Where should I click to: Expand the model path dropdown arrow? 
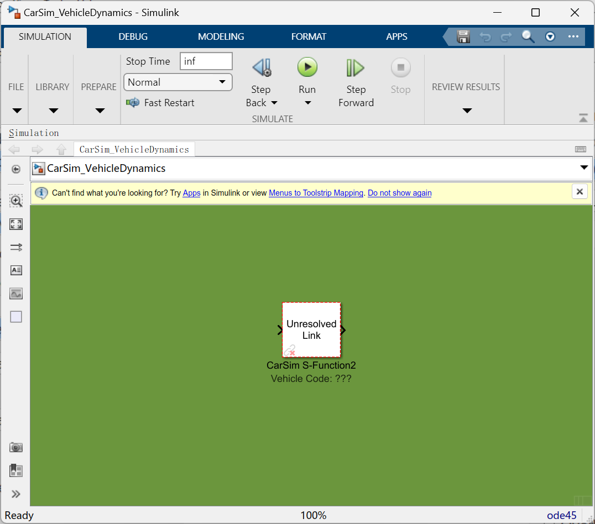[x=584, y=167]
